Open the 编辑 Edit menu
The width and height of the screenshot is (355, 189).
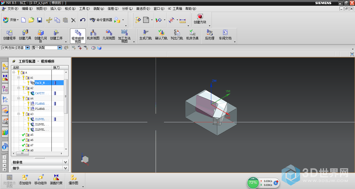pos(27,9)
